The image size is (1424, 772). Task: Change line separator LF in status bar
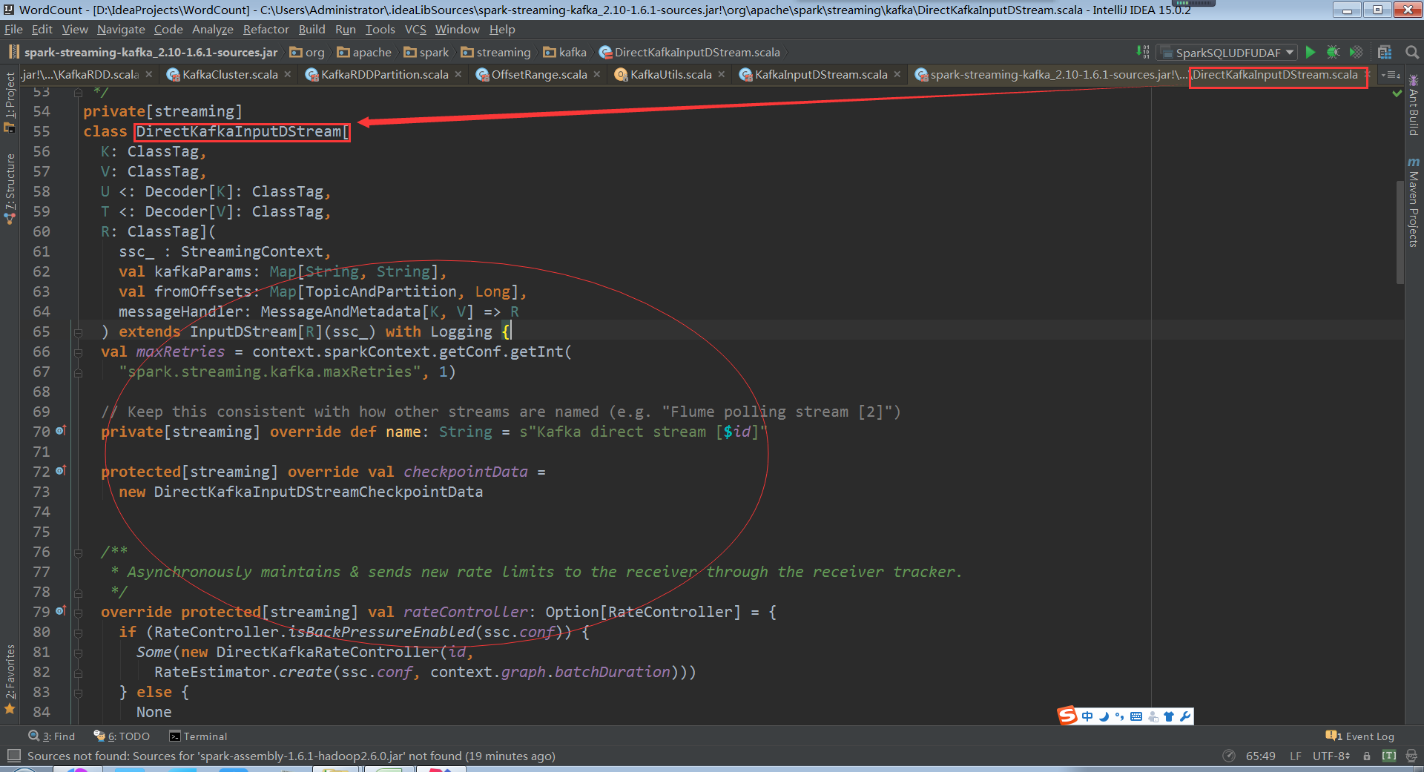point(1296,756)
